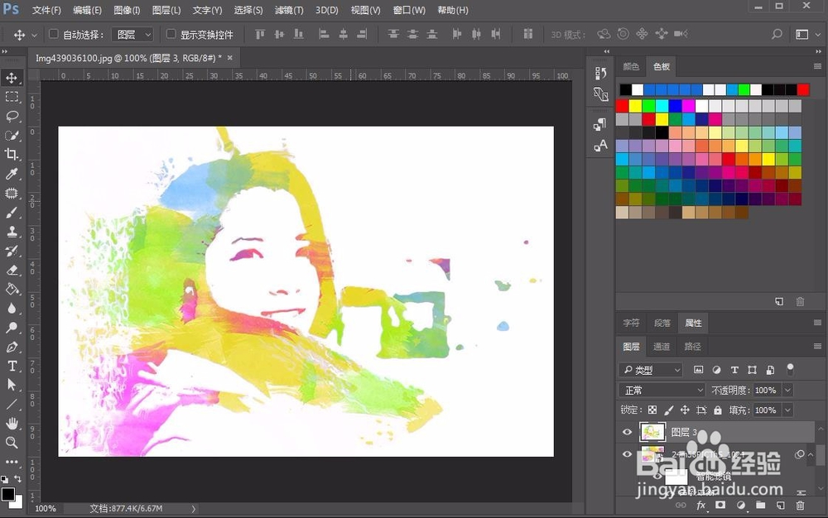
Task: Toggle the layer filter on/off switch
Action: 790,369
